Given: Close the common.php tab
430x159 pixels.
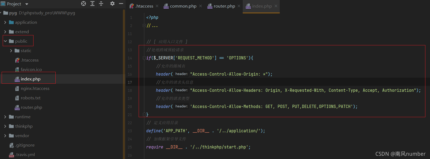Looking at the screenshot, I should [200, 6].
